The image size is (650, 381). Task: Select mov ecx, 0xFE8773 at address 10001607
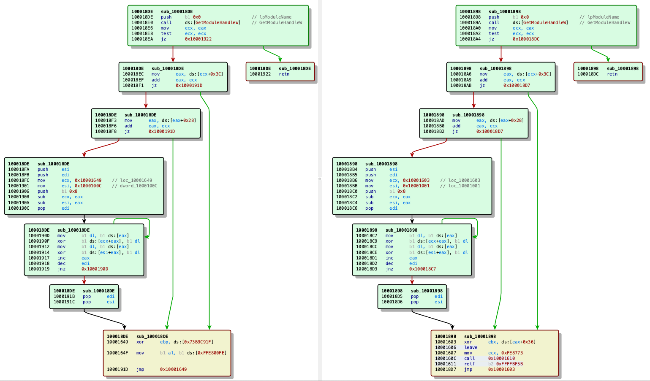(x=479, y=353)
